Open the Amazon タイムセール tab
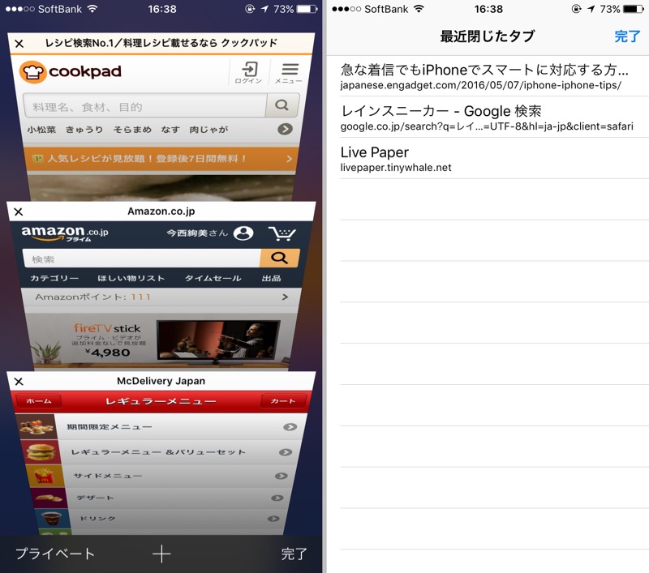649x573 pixels. click(x=213, y=278)
